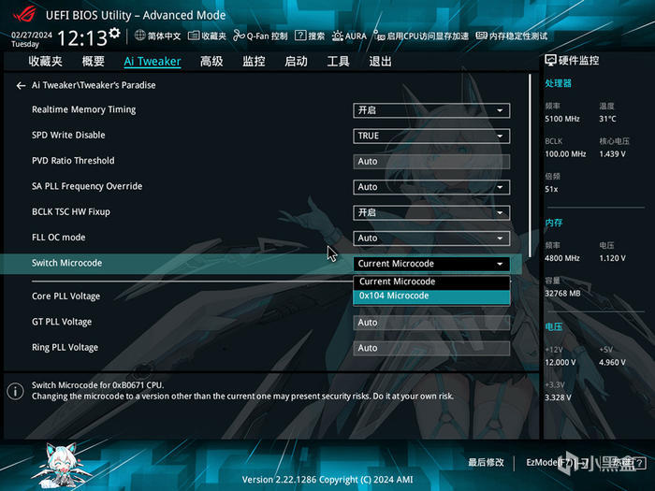This screenshot has width=655, height=491.
Task: Open the 工具 tab
Action: coord(338,62)
